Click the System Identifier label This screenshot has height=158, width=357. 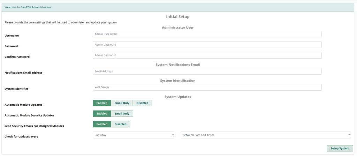click(x=16, y=89)
